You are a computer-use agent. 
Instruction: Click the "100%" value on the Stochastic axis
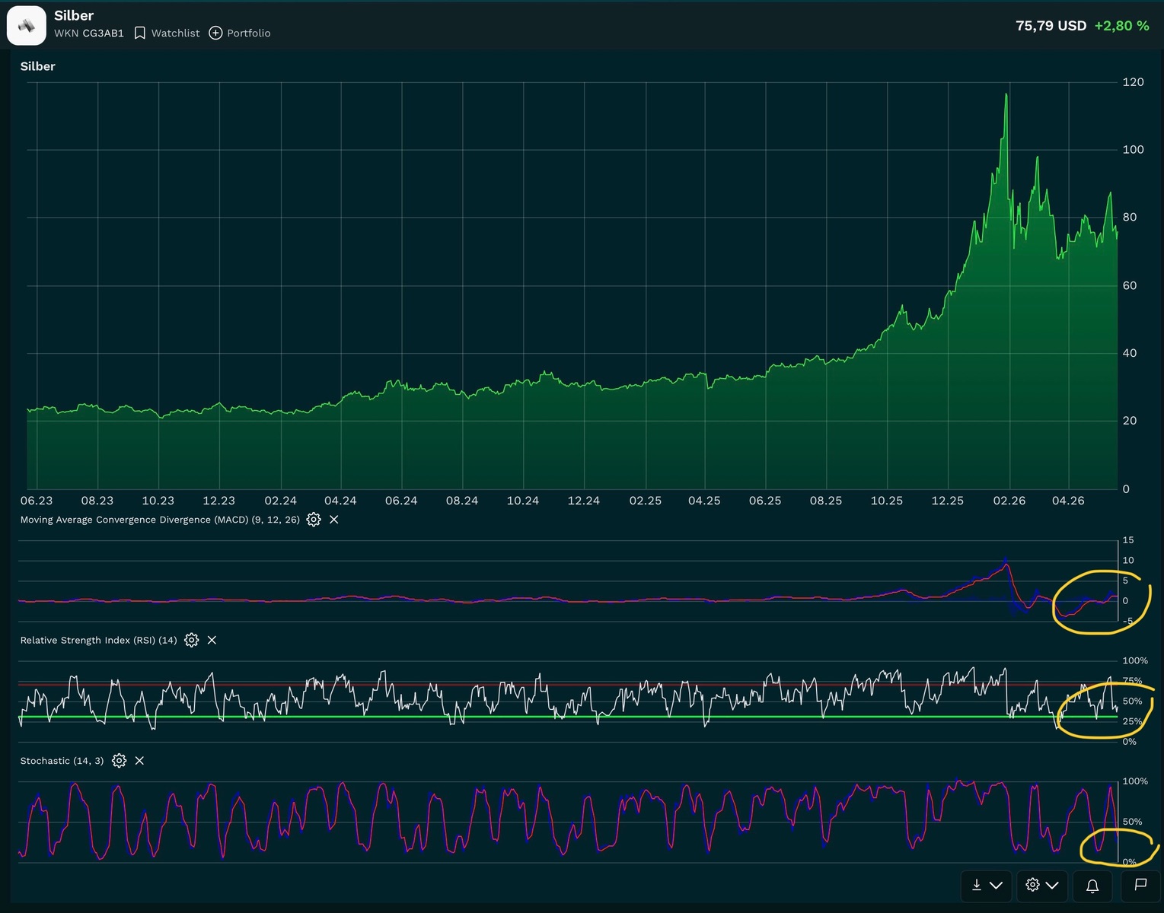tap(1135, 781)
